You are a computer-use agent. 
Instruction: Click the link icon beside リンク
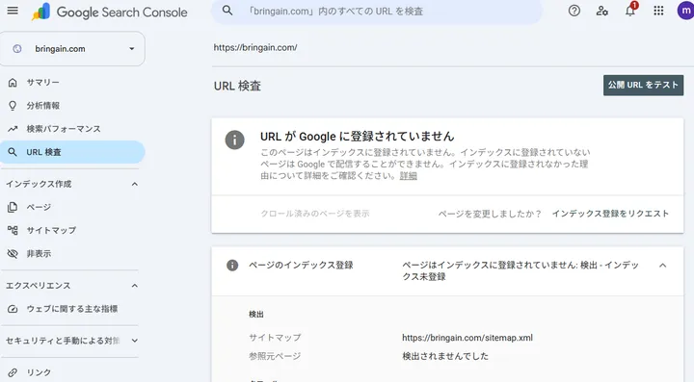13,372
